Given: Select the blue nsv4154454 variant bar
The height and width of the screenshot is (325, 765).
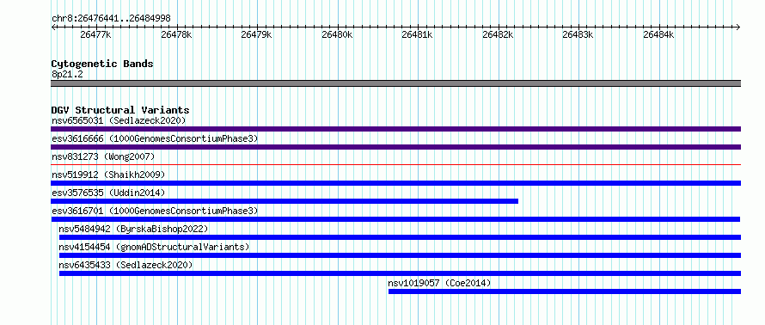Looking at the screenshot, I should coord(400,255).
